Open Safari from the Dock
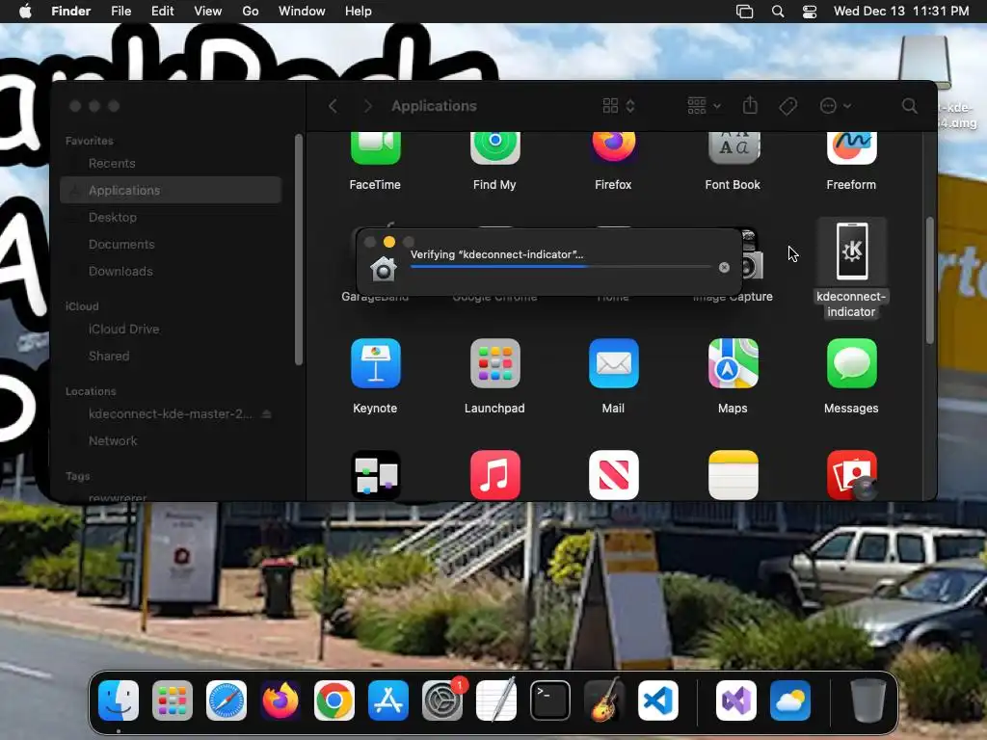The image size is (987, 740). [227, 700]
